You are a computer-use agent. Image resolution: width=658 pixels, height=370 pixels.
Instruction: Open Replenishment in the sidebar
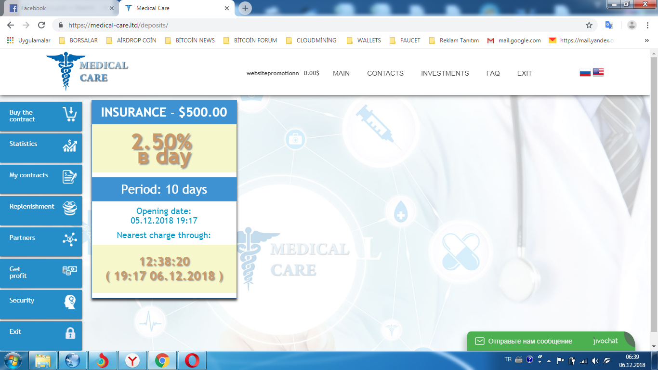coord(41,210)
